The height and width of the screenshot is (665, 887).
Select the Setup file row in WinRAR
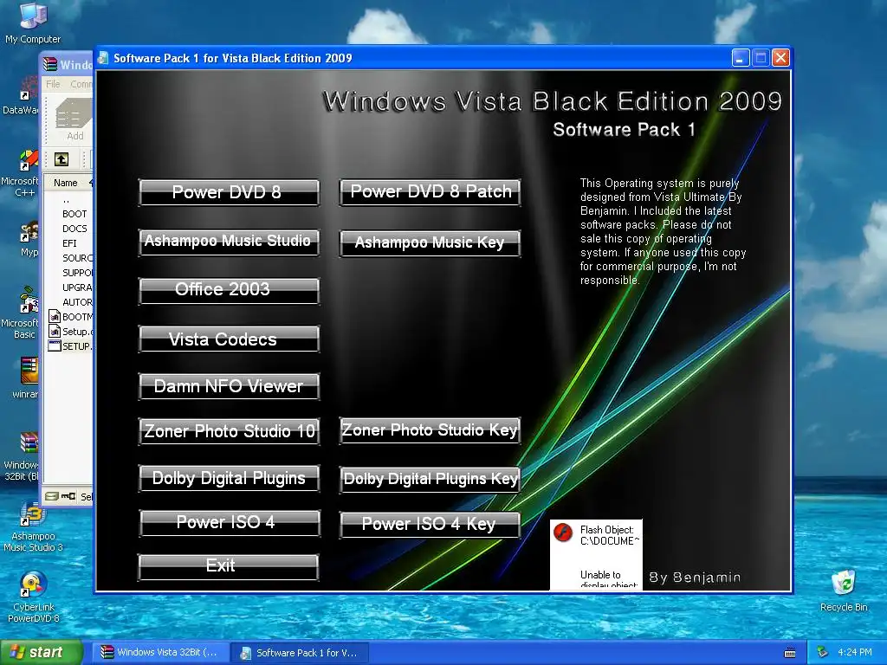70,332
